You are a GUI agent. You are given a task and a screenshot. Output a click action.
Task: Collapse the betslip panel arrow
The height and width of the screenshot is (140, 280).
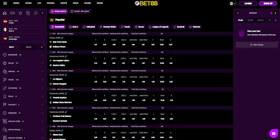(x=238, y=13)
